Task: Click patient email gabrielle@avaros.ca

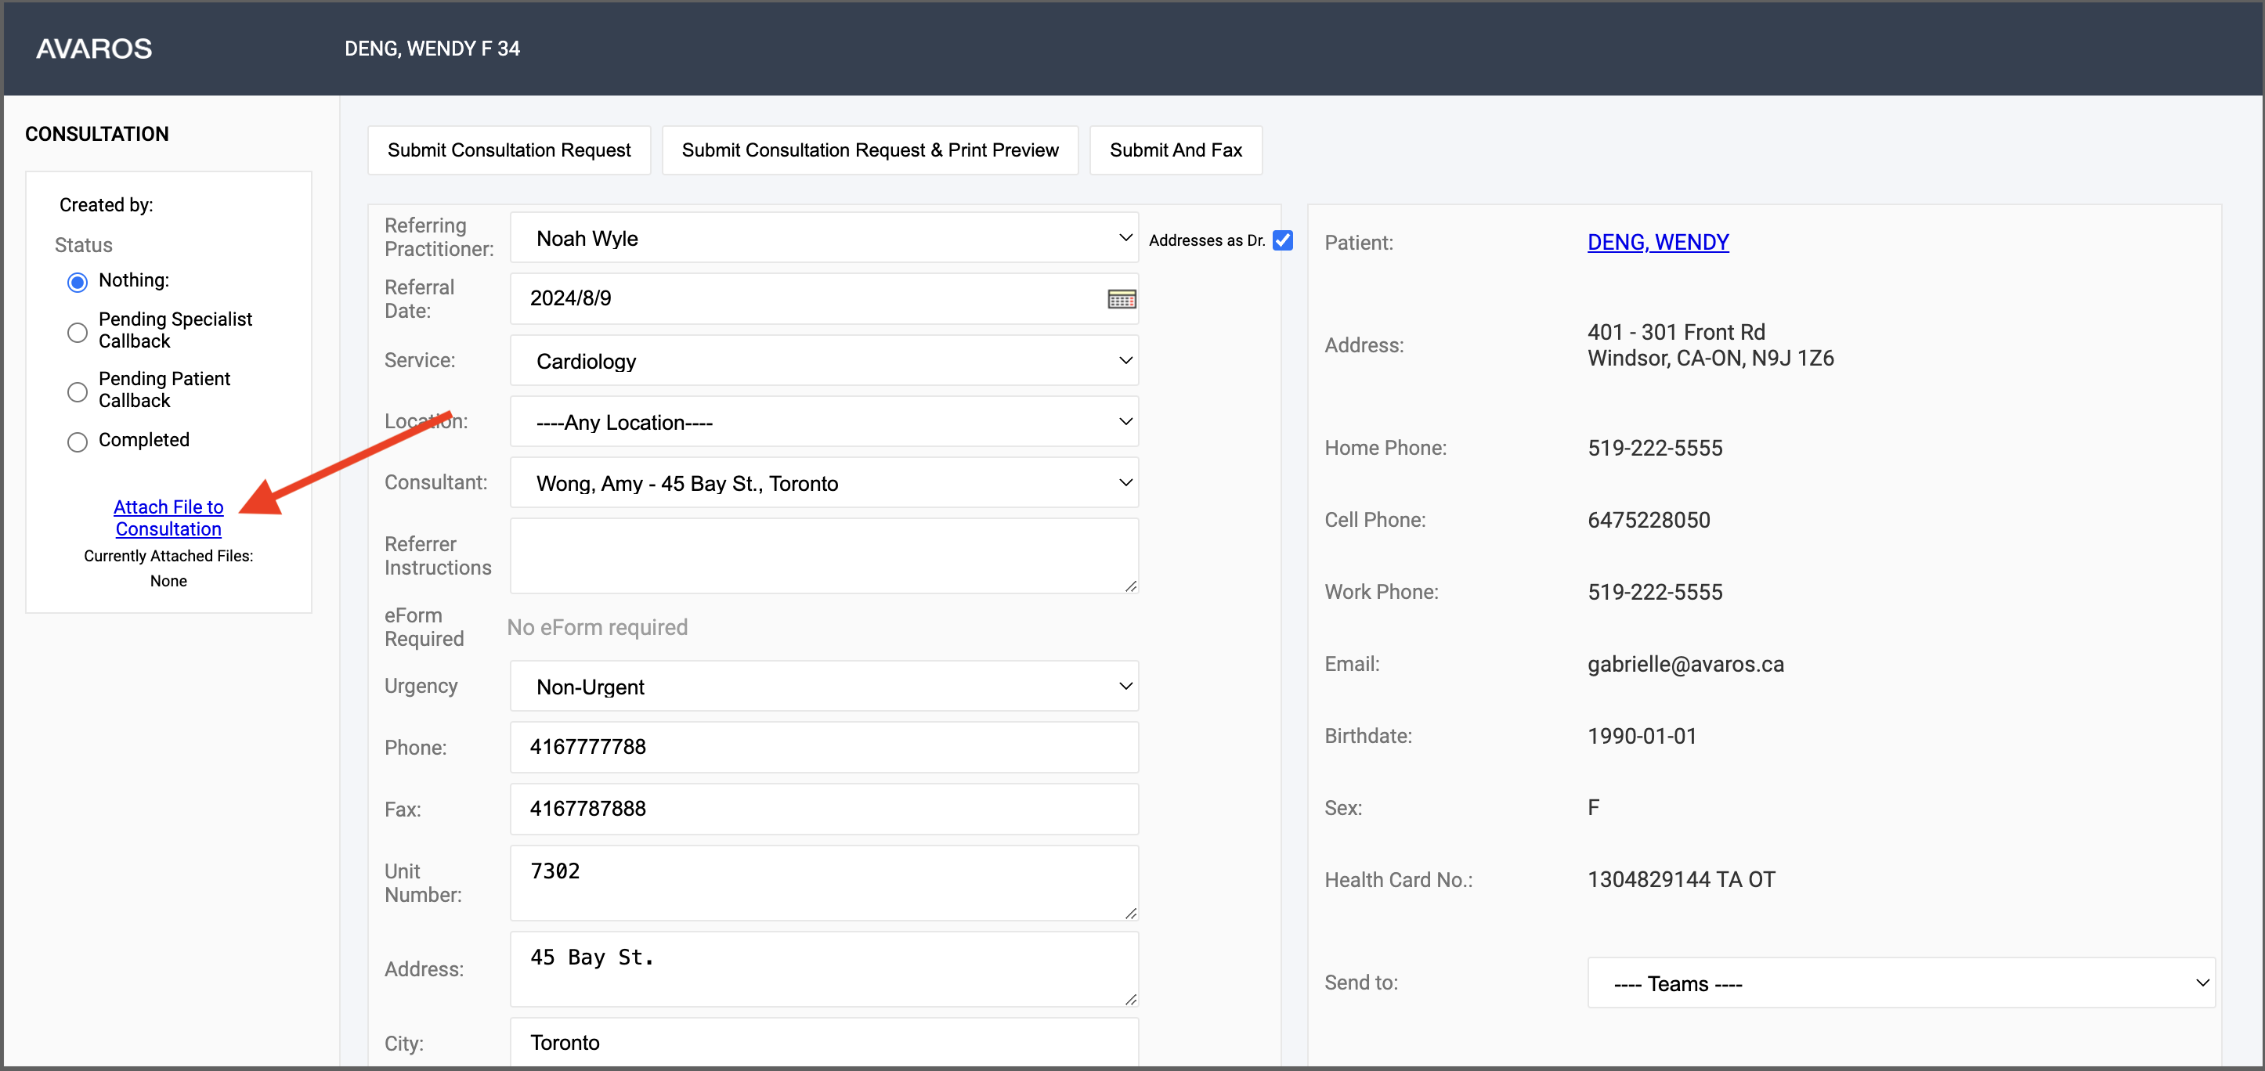Action: (x=1685, y=664)
